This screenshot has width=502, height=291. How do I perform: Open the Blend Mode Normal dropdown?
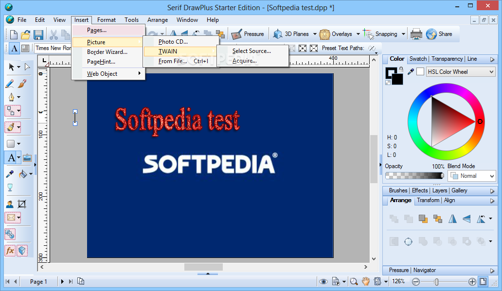point(471,176)
